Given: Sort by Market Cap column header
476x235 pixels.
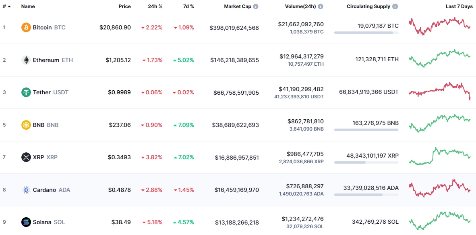Looking at the screenshot, I should [x=238, y=6].
